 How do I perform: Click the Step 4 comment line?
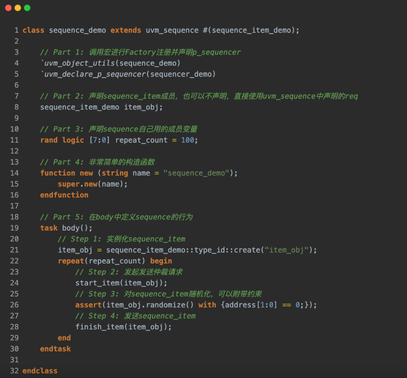click(135, 316)
